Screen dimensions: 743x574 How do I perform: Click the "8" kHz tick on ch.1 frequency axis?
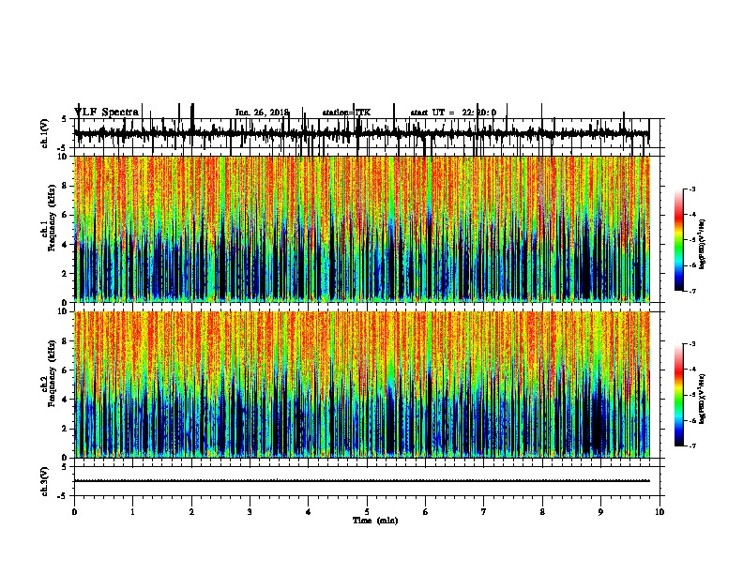tap(66, 186)
